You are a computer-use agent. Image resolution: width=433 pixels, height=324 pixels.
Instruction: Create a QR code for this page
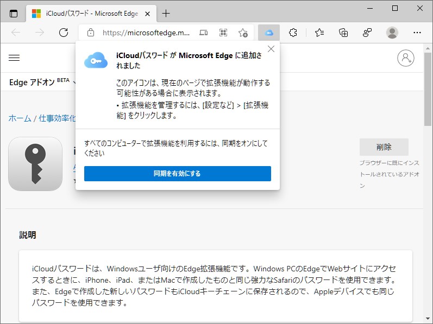[223, 33]
